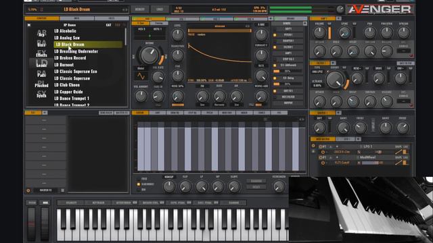Open the SHAPER module dropdown arrow
Image resolution: width=433 pixels, height=243 pixels.
(338, 113)
